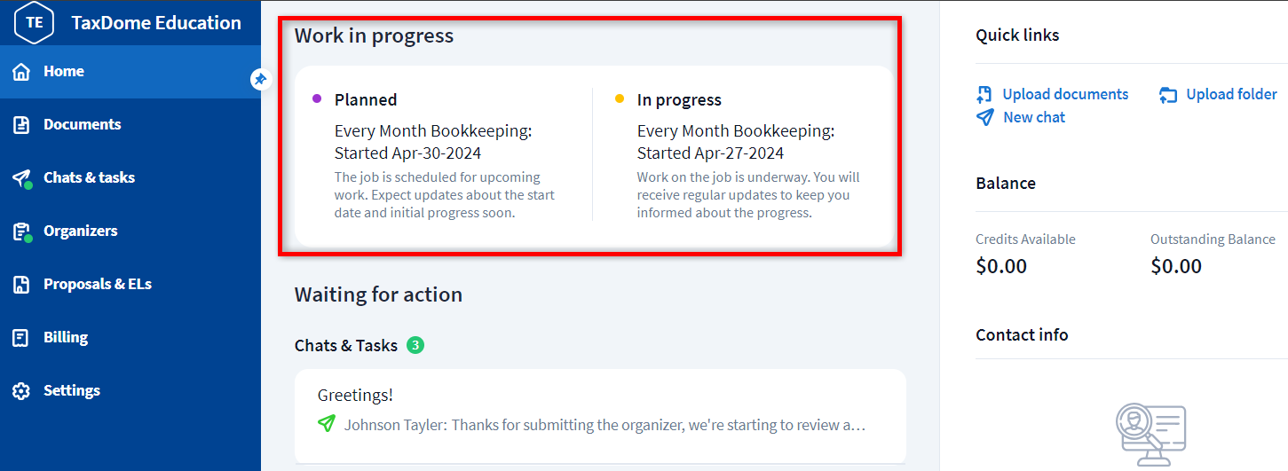Click the Upload documents link
The width and height of the screenshot is (1288, 471).
[x=1065, y=95]
